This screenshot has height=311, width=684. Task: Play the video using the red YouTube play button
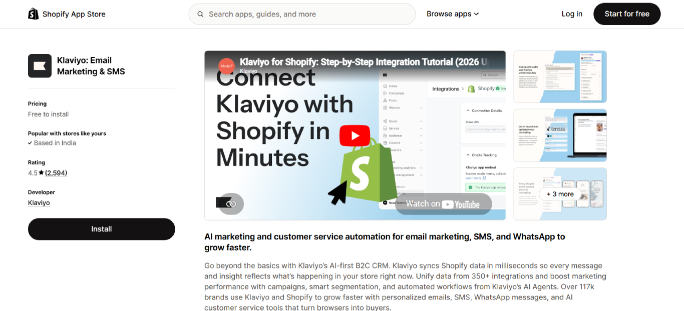[355, 135]
